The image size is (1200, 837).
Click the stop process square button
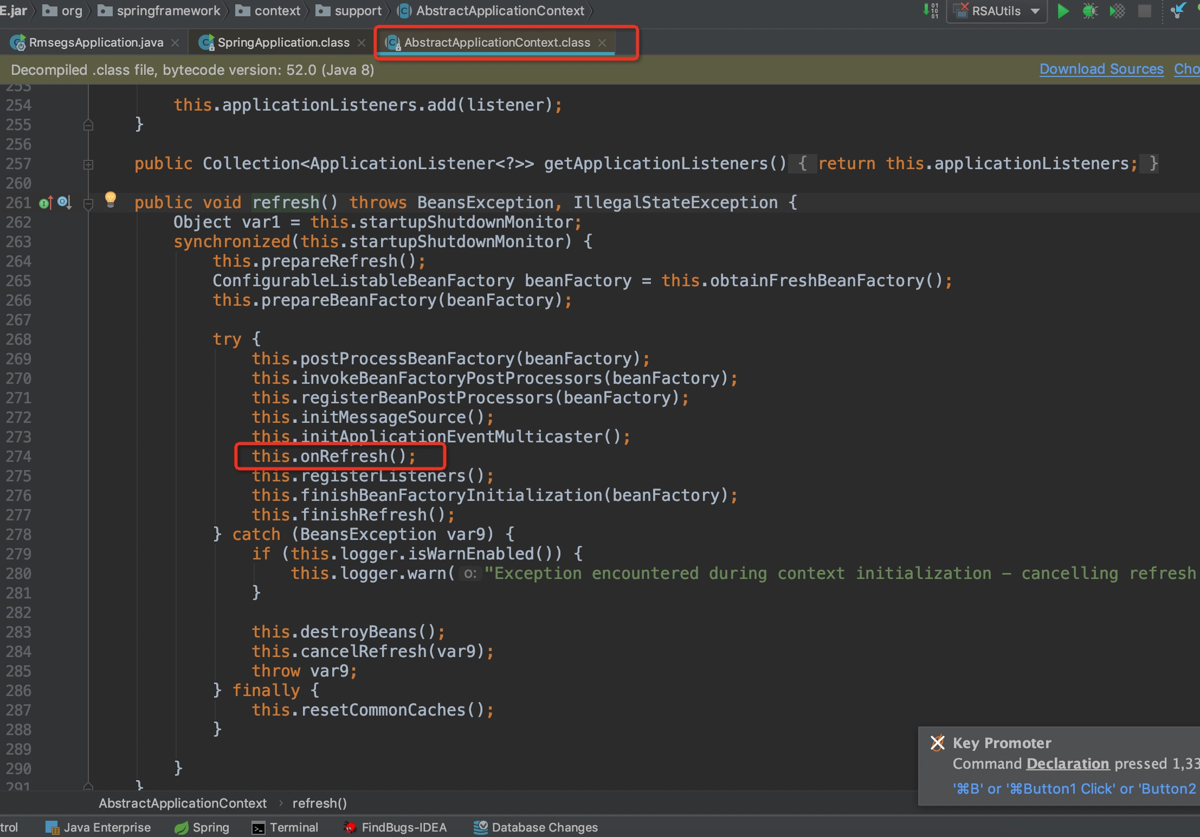click(x=1144, y=11)
